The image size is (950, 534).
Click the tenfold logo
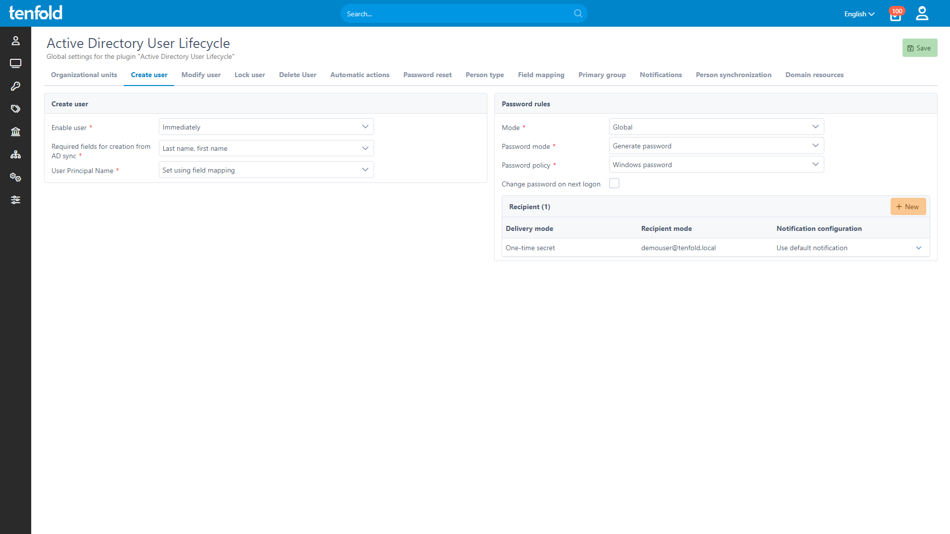click(36, 12)
